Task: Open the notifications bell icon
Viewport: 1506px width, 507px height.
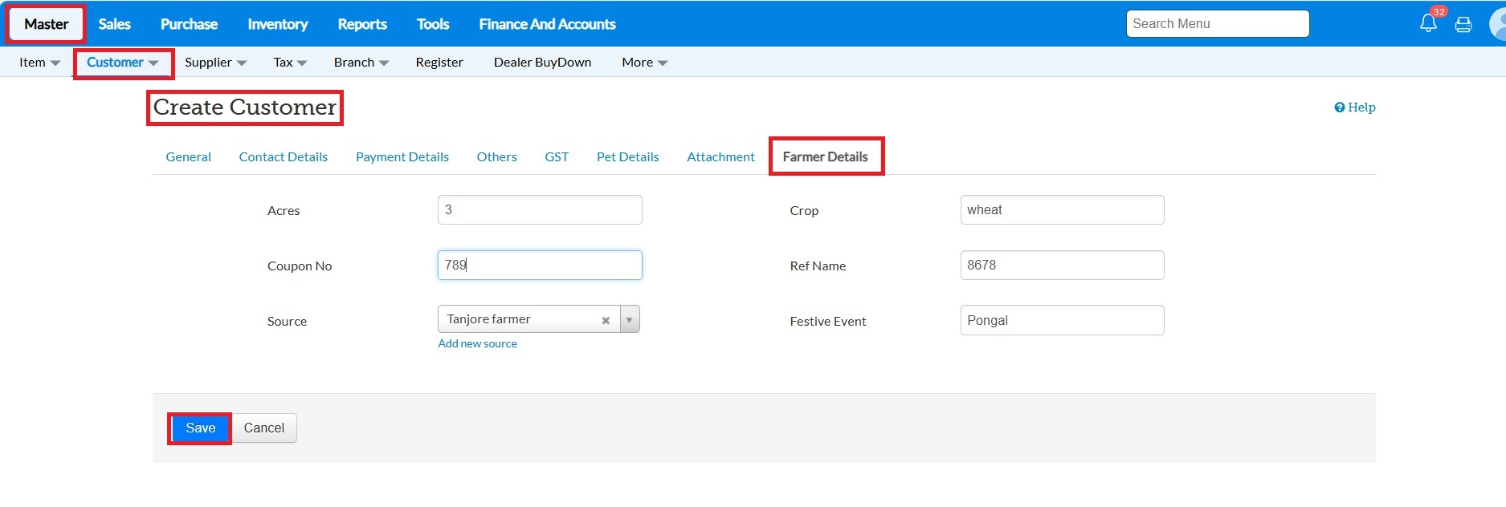Action: 1427,23
